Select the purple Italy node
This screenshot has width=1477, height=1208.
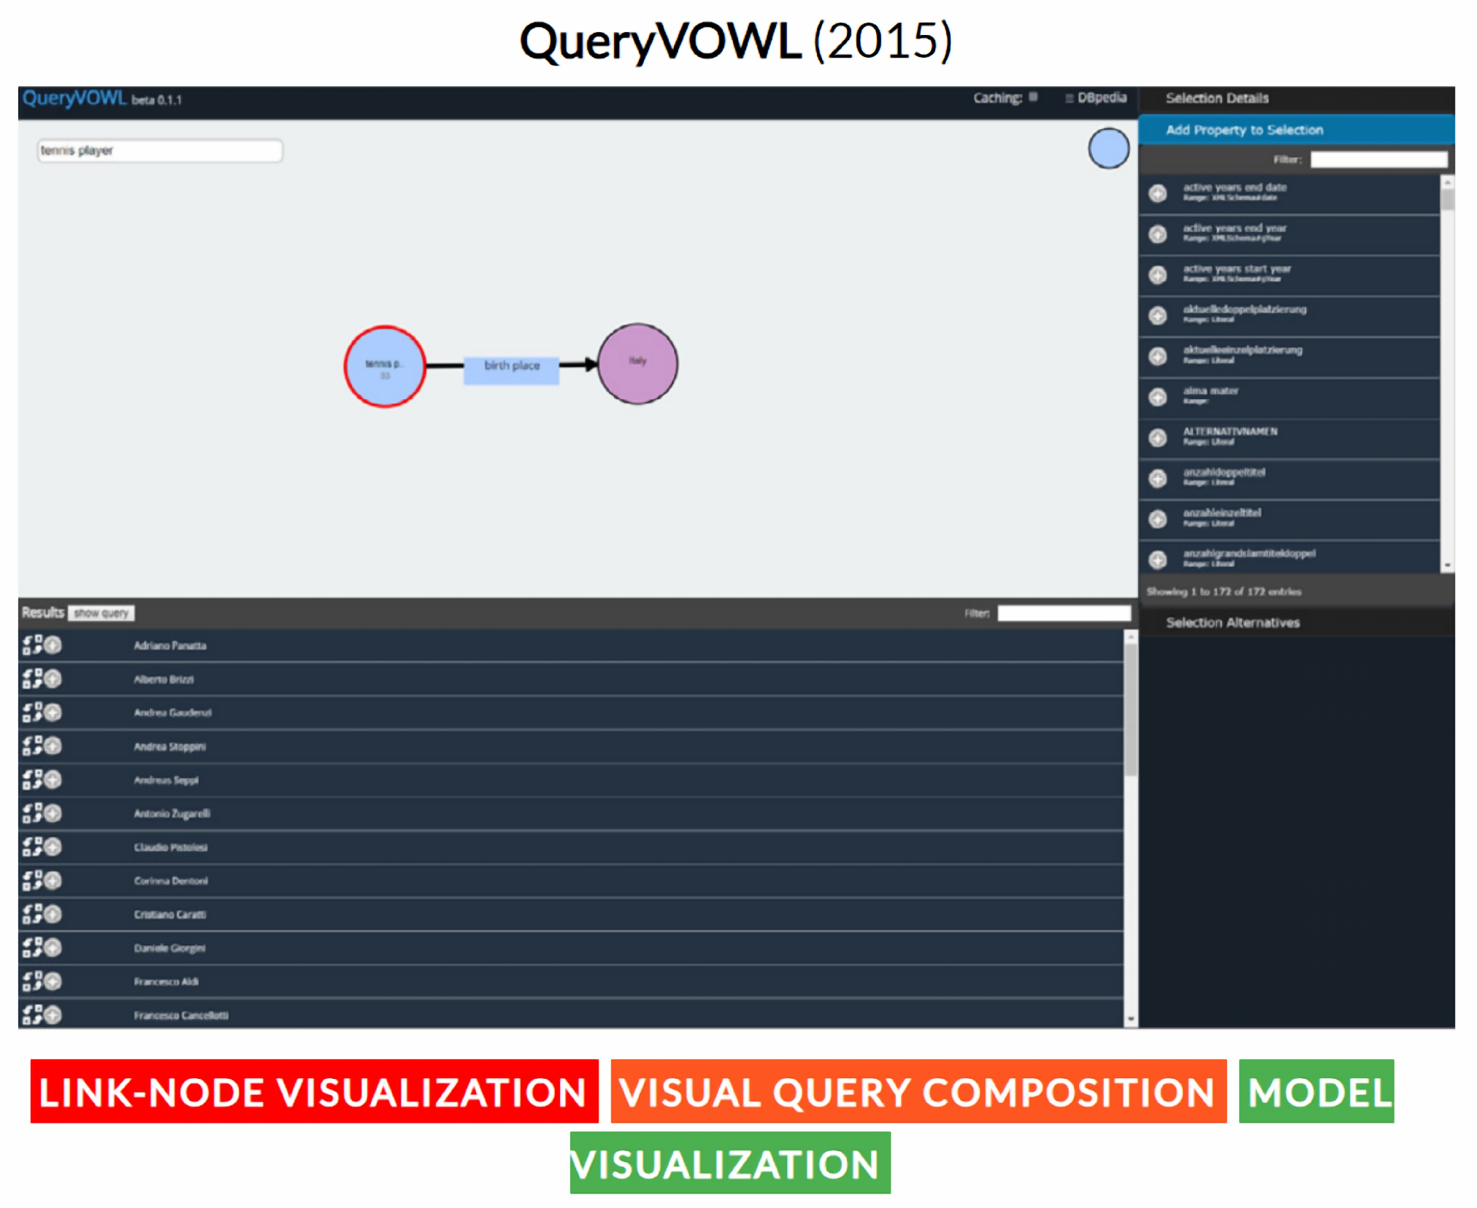(x=637, y=363)
